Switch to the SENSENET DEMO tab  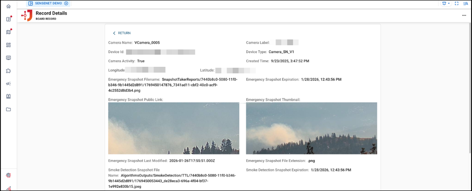tap(48, 3)
